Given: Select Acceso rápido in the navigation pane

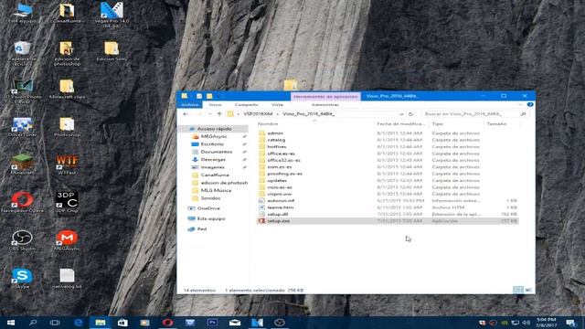Looking at the screenshot, I should pos(214,129).
